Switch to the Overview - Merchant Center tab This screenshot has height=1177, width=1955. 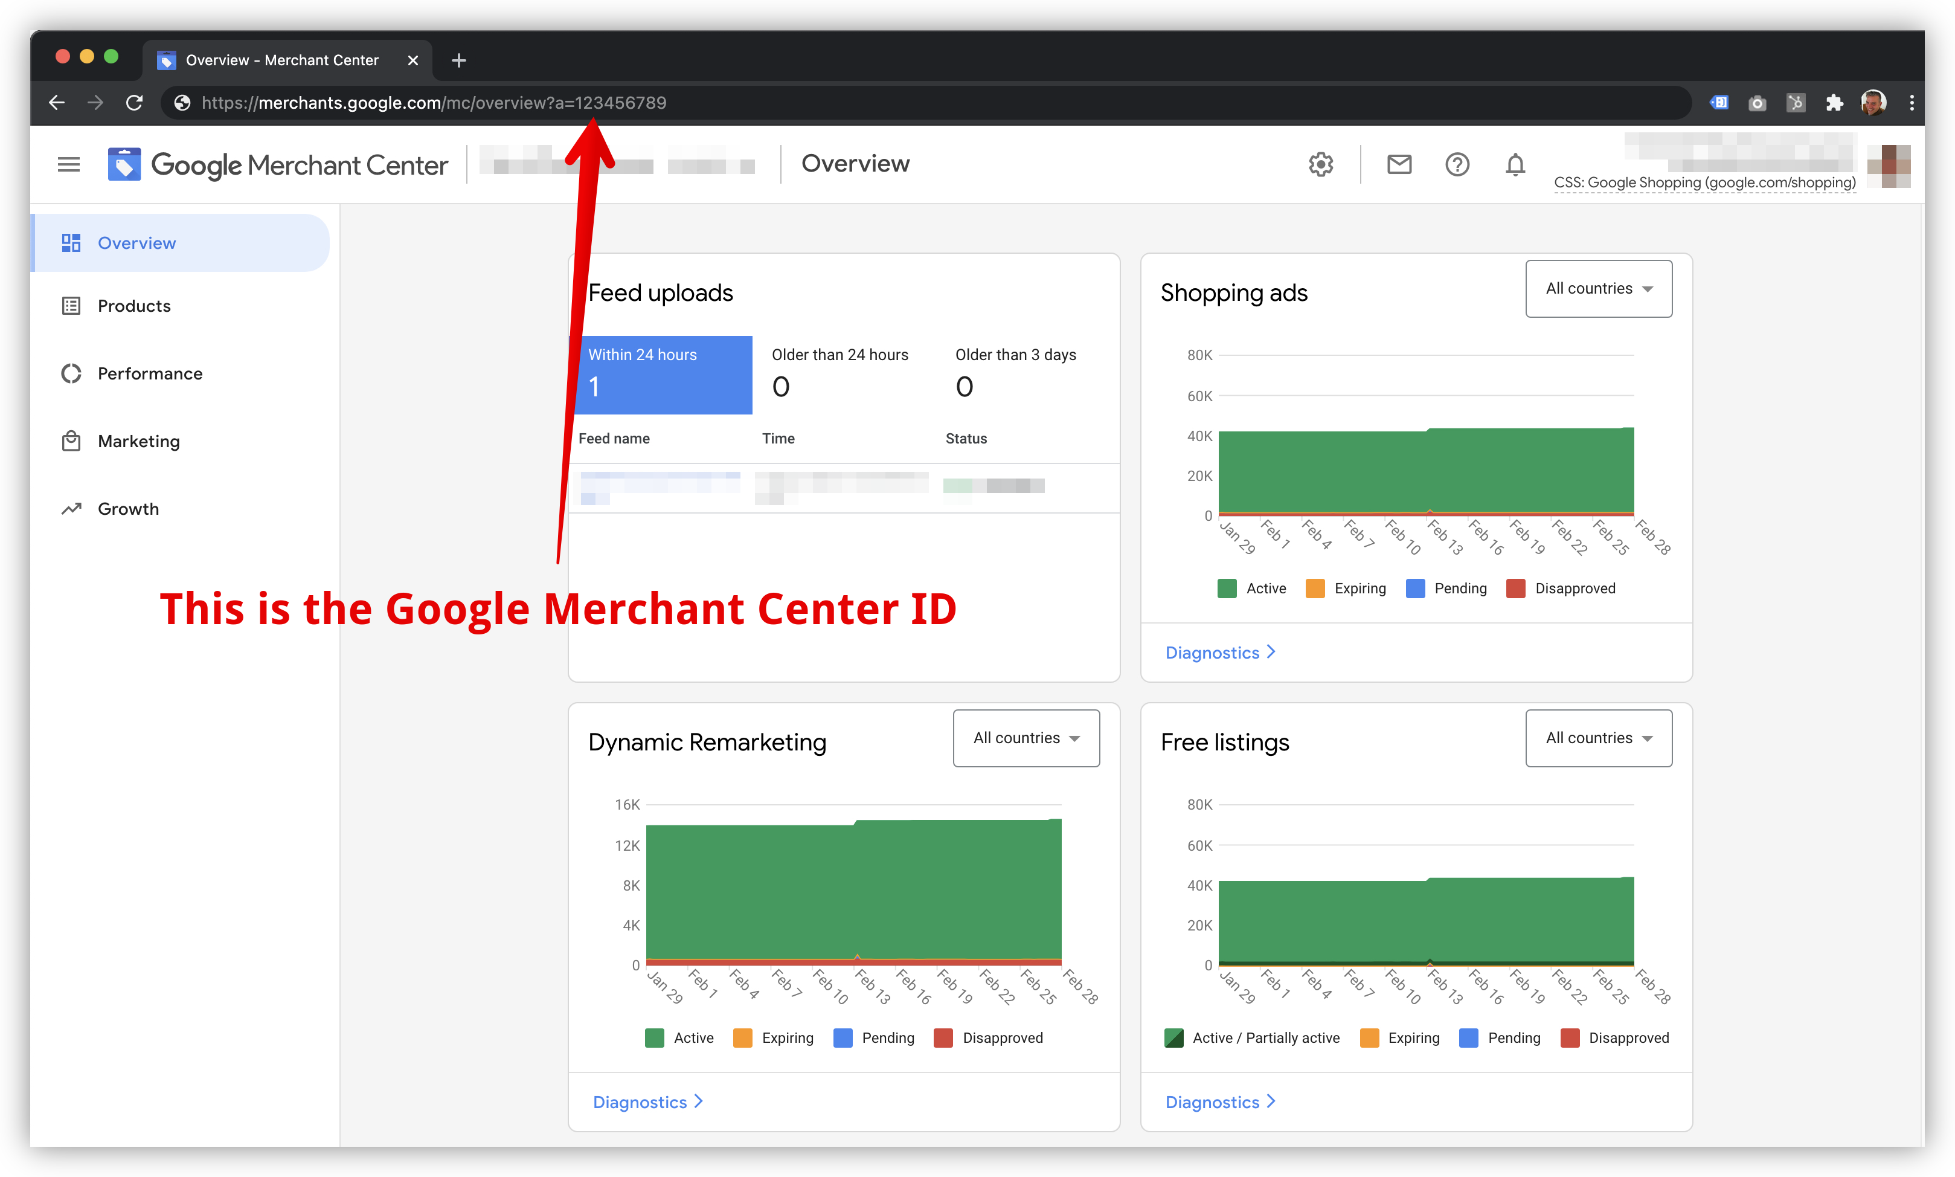(x=287, y=60)
